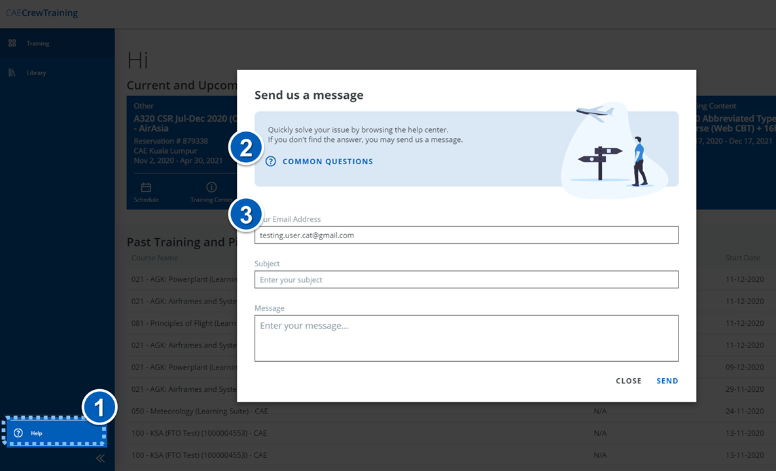Click the Nov 2, 2020 - Apr 30, 2021 dates

178,161
